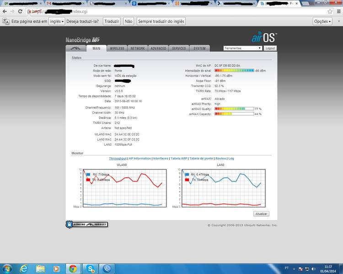
Task: Open Skype from the taskbar
Action: click(x=90, y=269)
